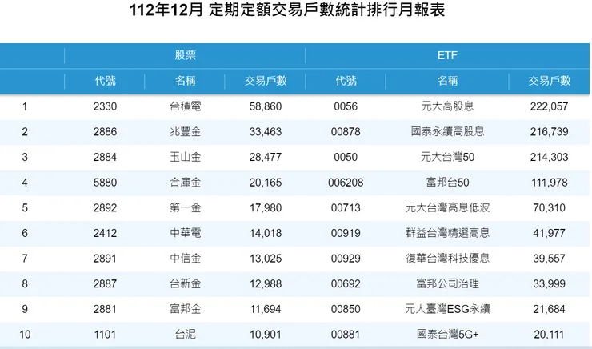The height and width of the screenshot is (349, 592).
Task: Click value 39,557
Action: (549, 259)
